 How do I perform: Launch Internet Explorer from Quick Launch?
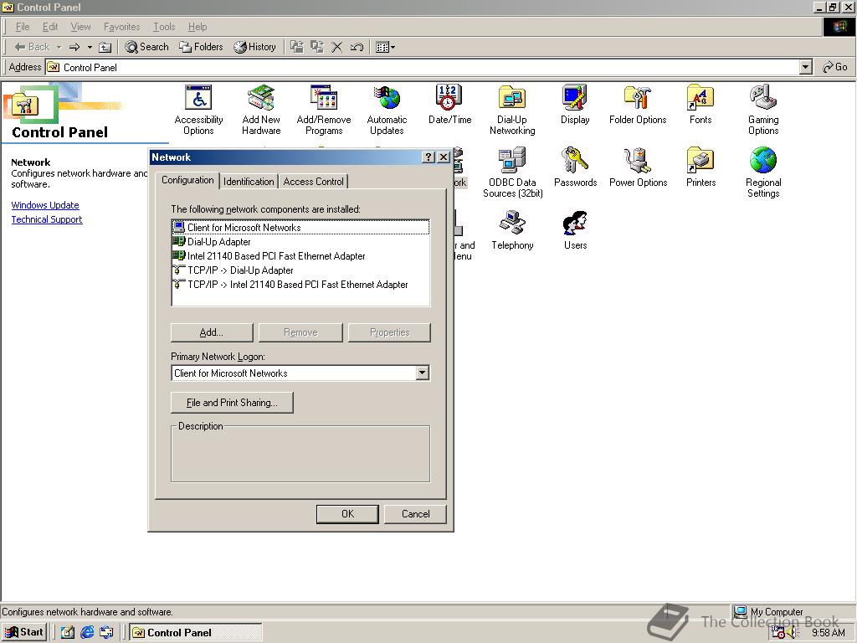point(87,633)
